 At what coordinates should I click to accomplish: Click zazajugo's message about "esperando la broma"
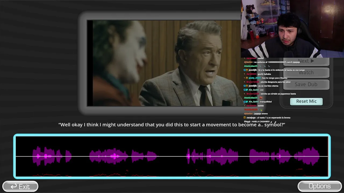point(267,118)
